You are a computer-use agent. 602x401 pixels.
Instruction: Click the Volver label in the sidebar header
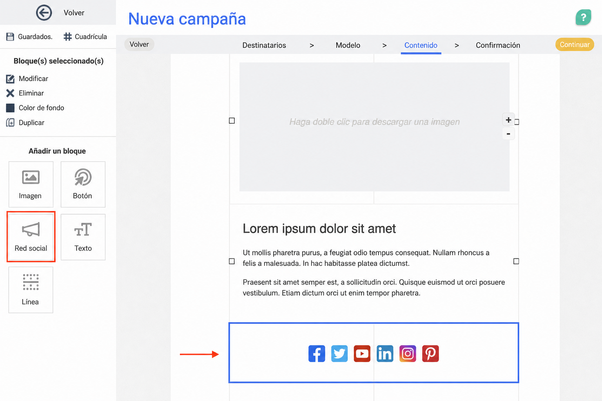click(74, 13)
